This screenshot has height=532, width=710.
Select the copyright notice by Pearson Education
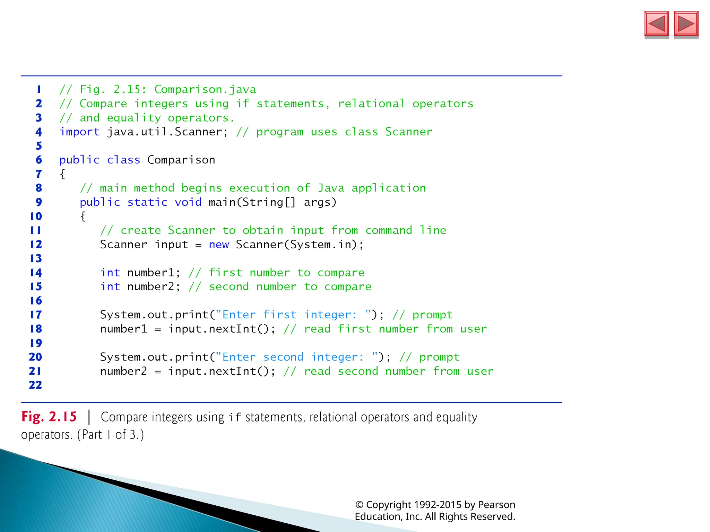point(435,511)
